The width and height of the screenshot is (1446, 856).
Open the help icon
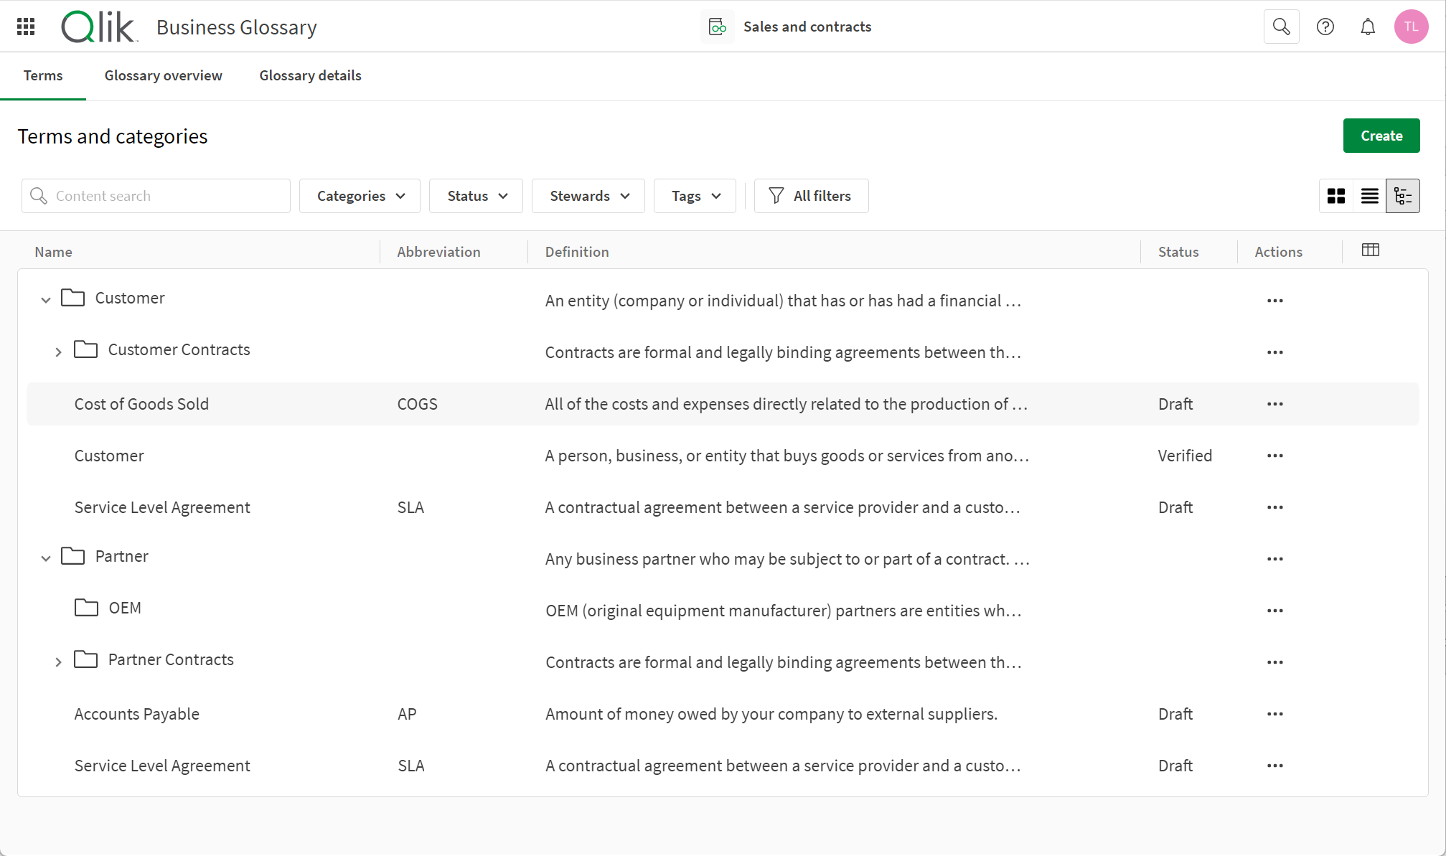1325,26
